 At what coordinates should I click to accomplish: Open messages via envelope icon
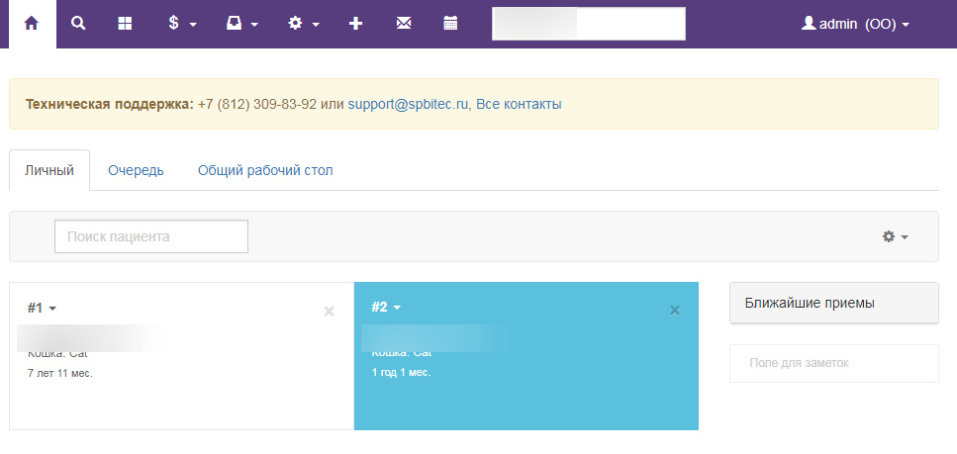pyautogui.click(x=404, y=24)
